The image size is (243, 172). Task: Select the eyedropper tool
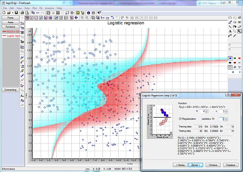tap(230, 22)
